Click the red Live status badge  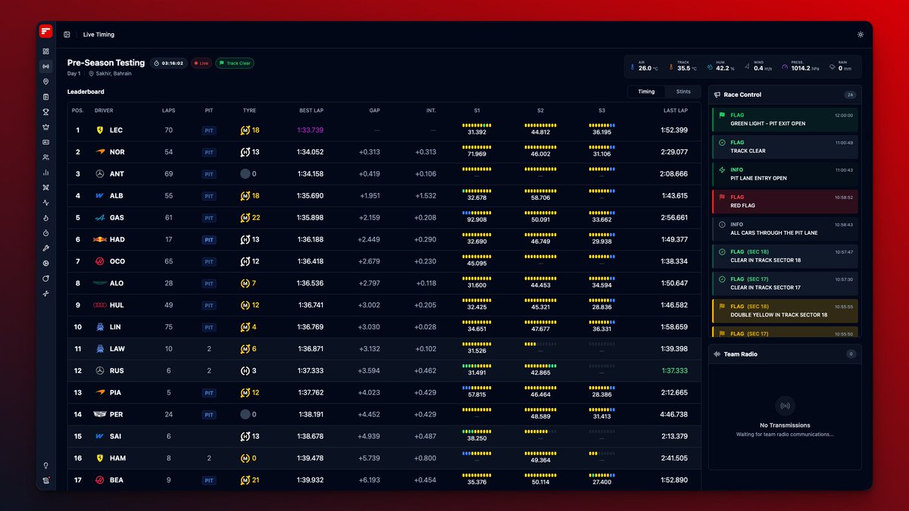201,64
